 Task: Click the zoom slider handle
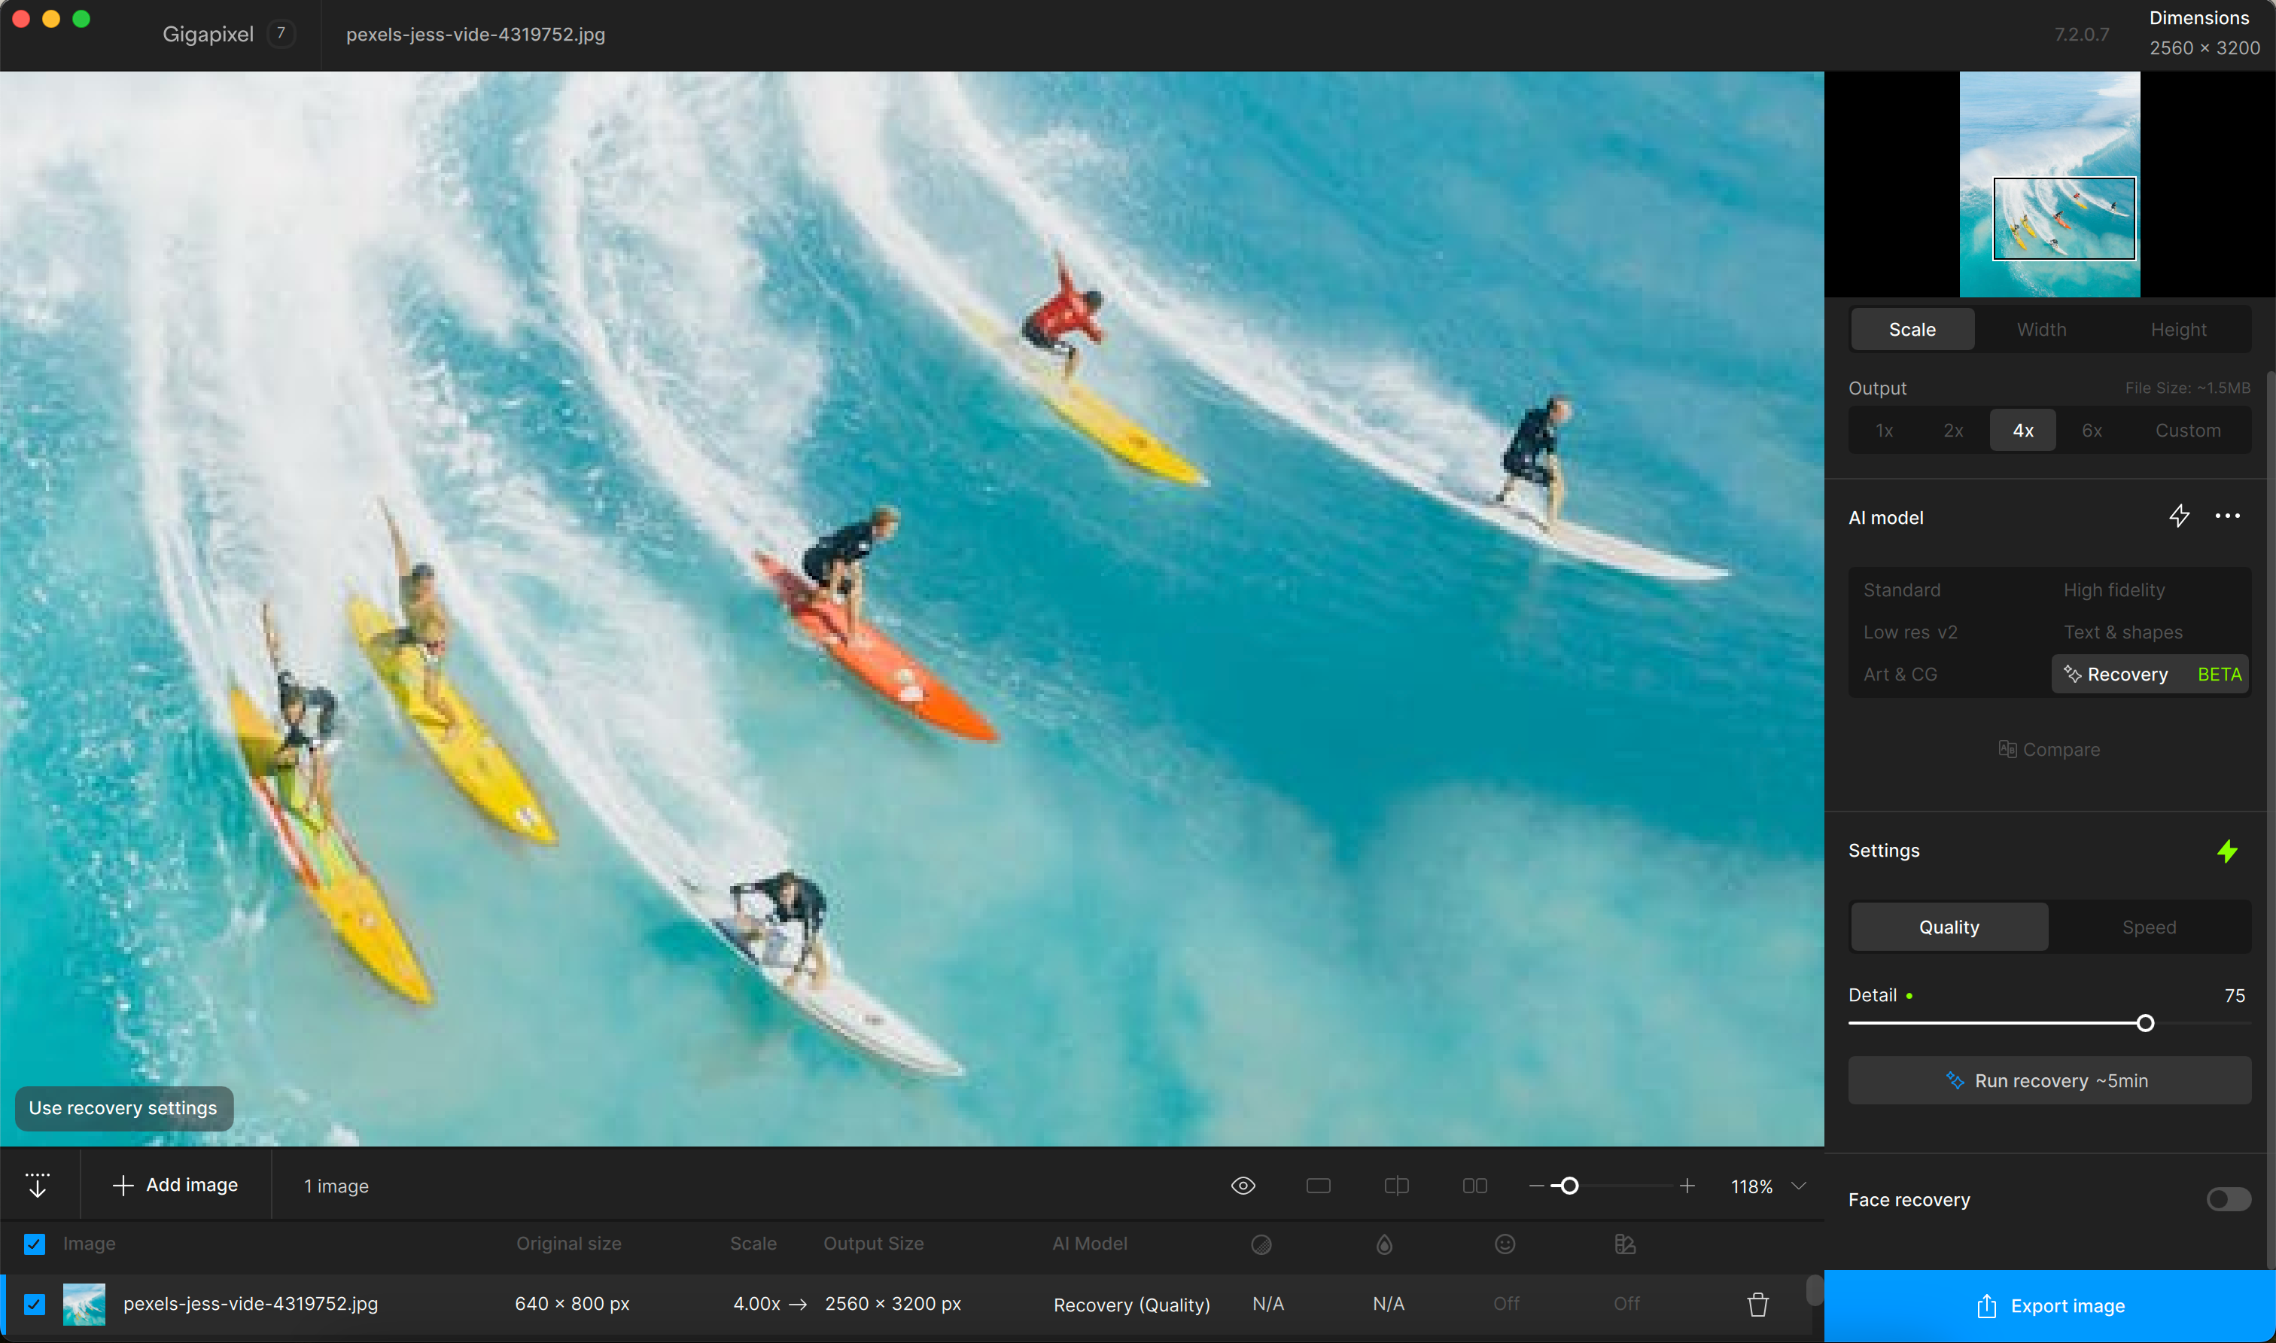[1569, 1186]
